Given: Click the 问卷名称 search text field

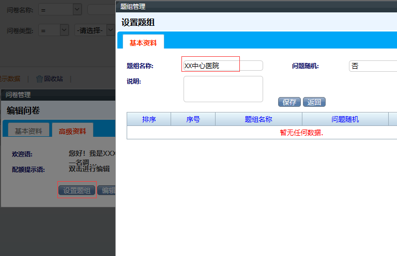Looking at the screenshot, I should [101, 9].
